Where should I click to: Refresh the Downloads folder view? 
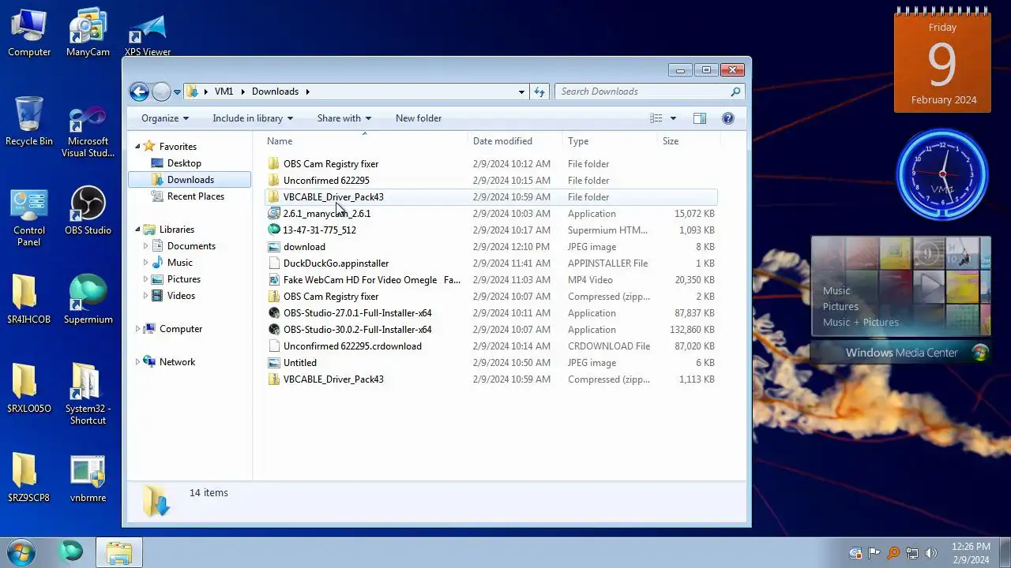(x=539, y=92)
